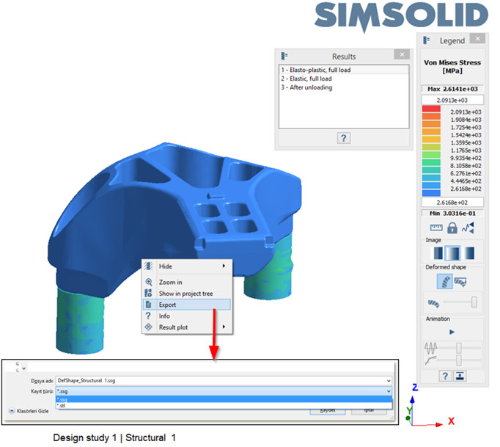Open the small chevron dropdown in dialog top
500x447 pixels.
pos(24,368)
